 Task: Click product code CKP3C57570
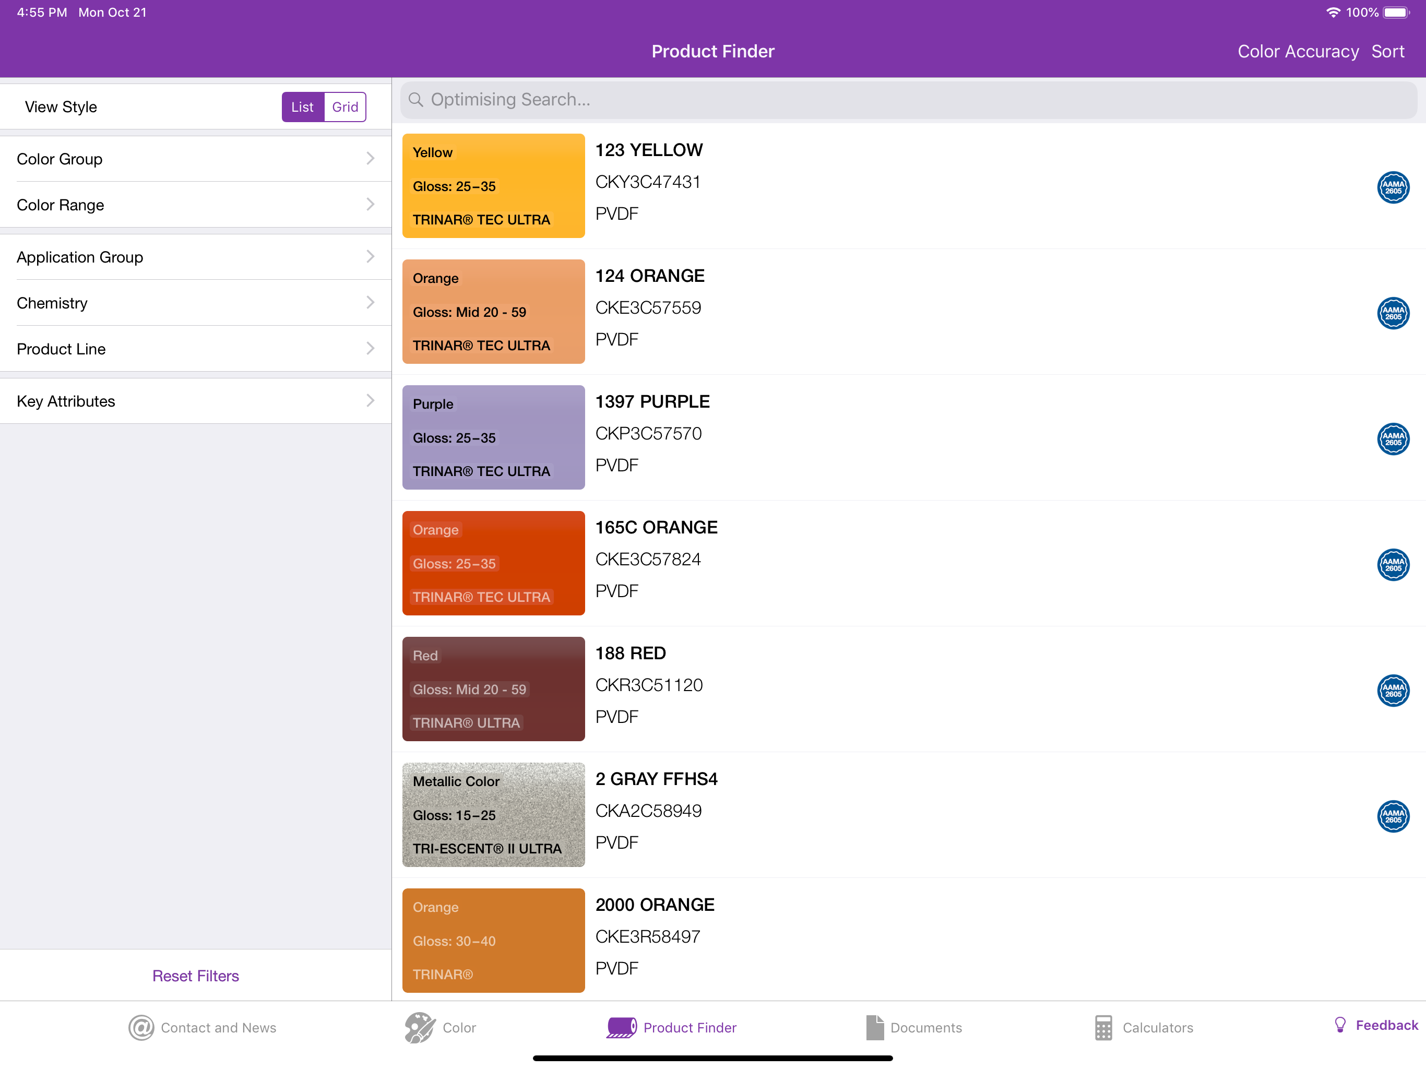[x=648, y=433]
